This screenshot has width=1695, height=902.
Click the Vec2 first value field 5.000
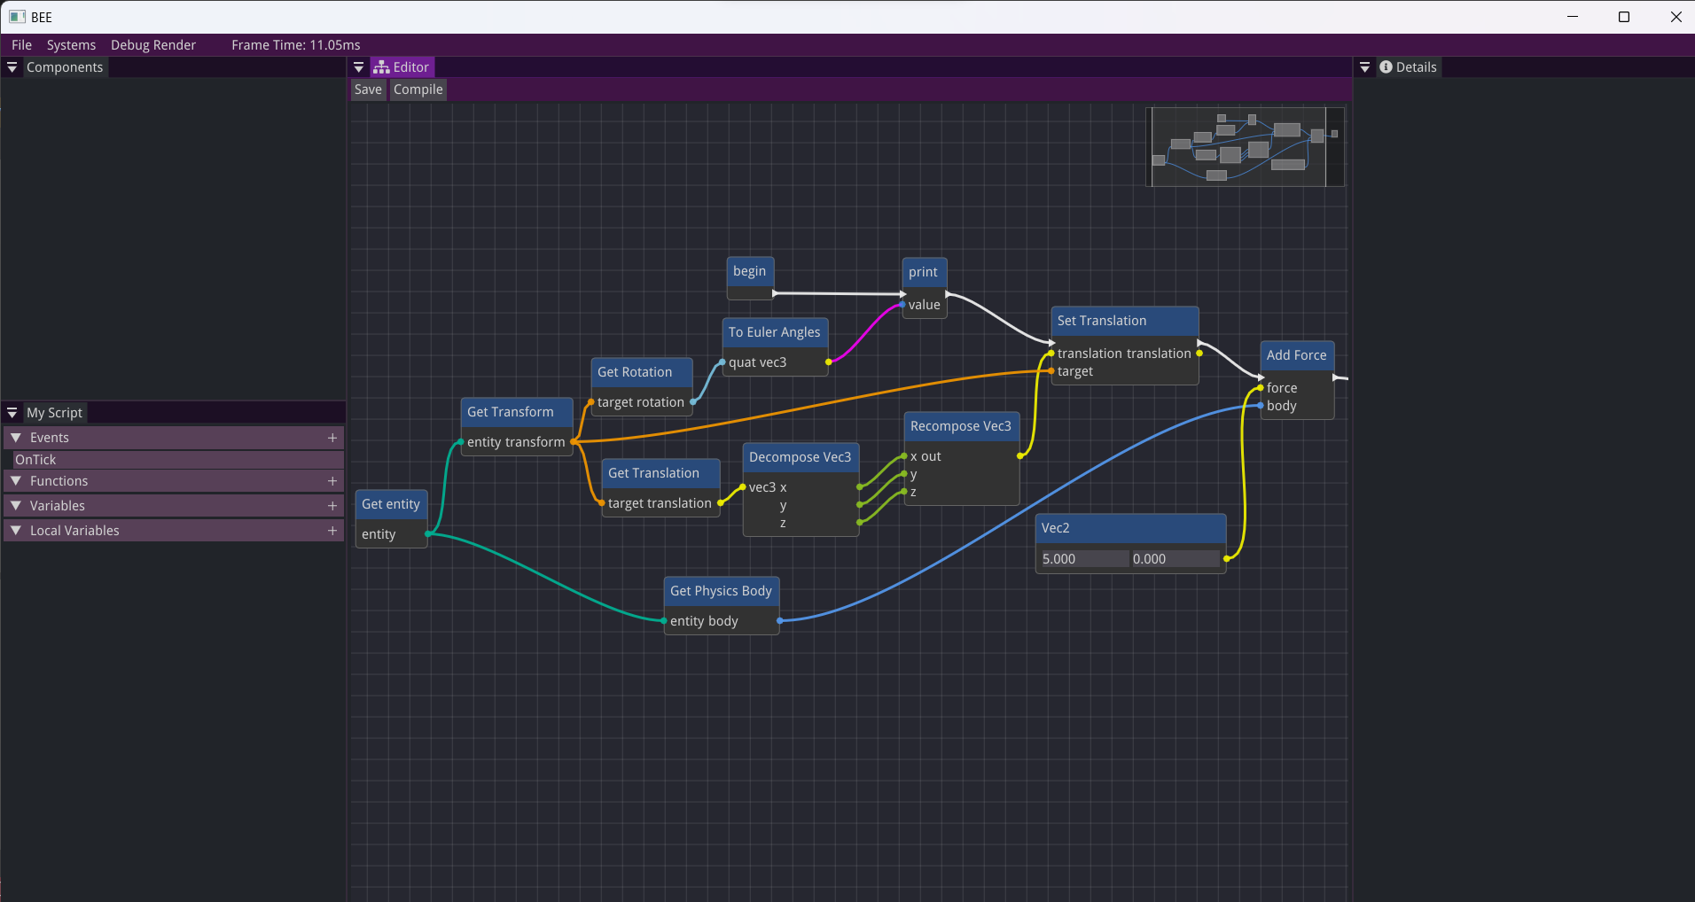pos(1082,559)
